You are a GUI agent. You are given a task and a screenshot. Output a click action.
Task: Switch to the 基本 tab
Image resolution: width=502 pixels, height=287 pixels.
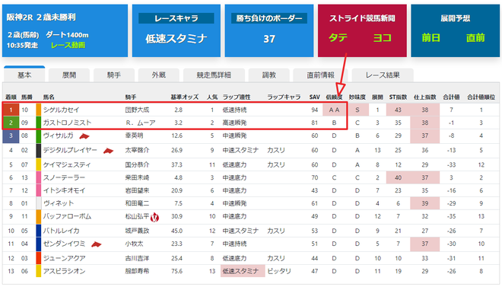click(x=24, y=75)
